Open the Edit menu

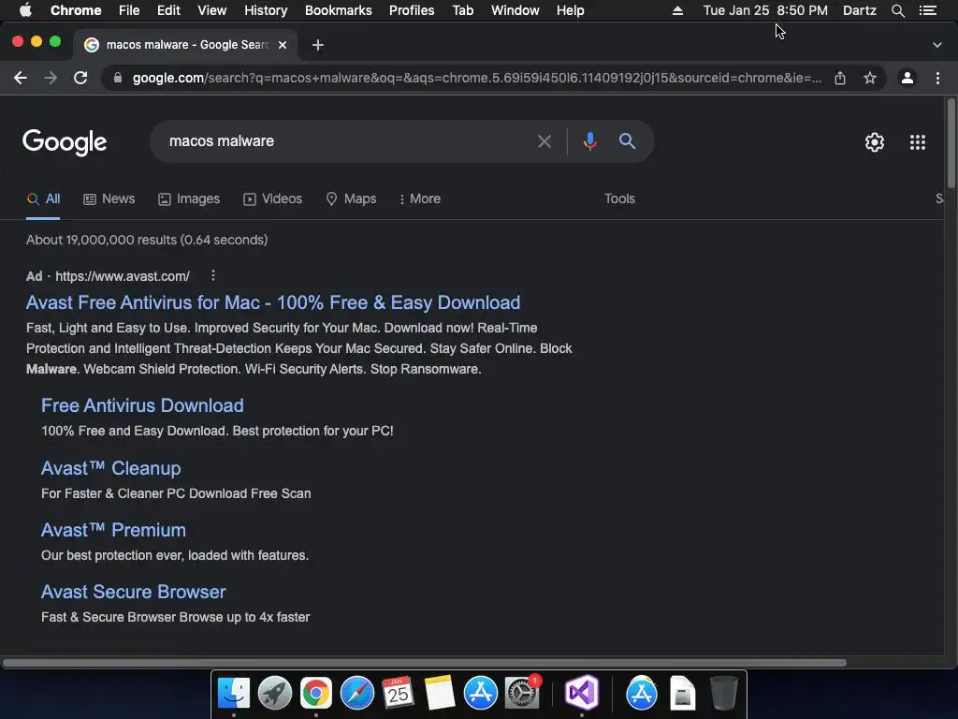pos(168,10)
